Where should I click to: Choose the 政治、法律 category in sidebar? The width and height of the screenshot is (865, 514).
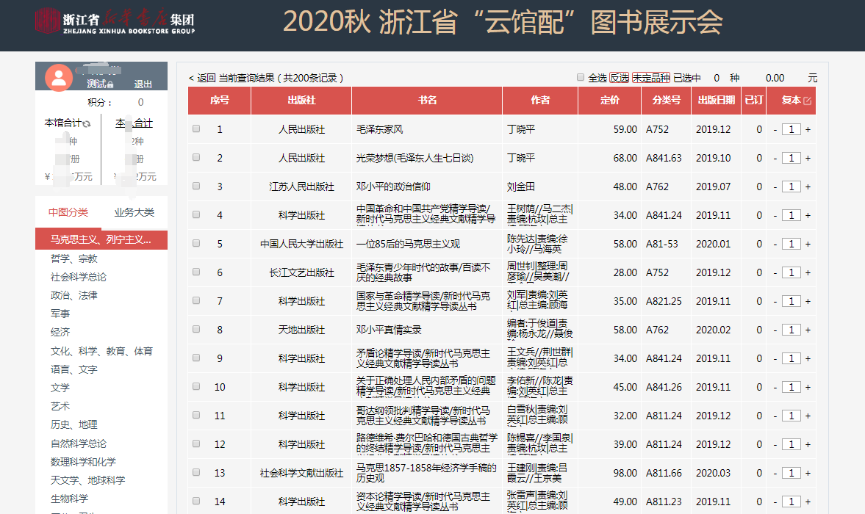point(74,295)
